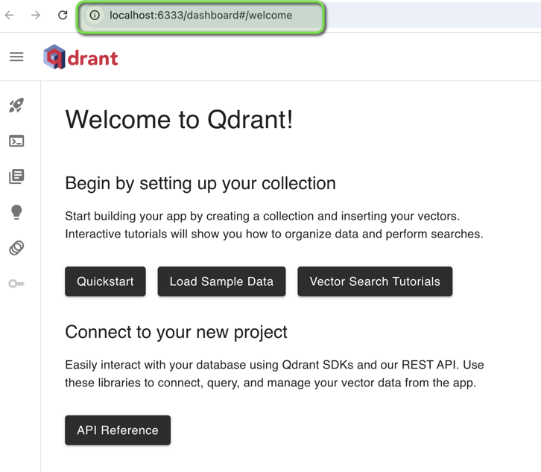
Task: Open the API Reference button
Action: tap(118, 430)
